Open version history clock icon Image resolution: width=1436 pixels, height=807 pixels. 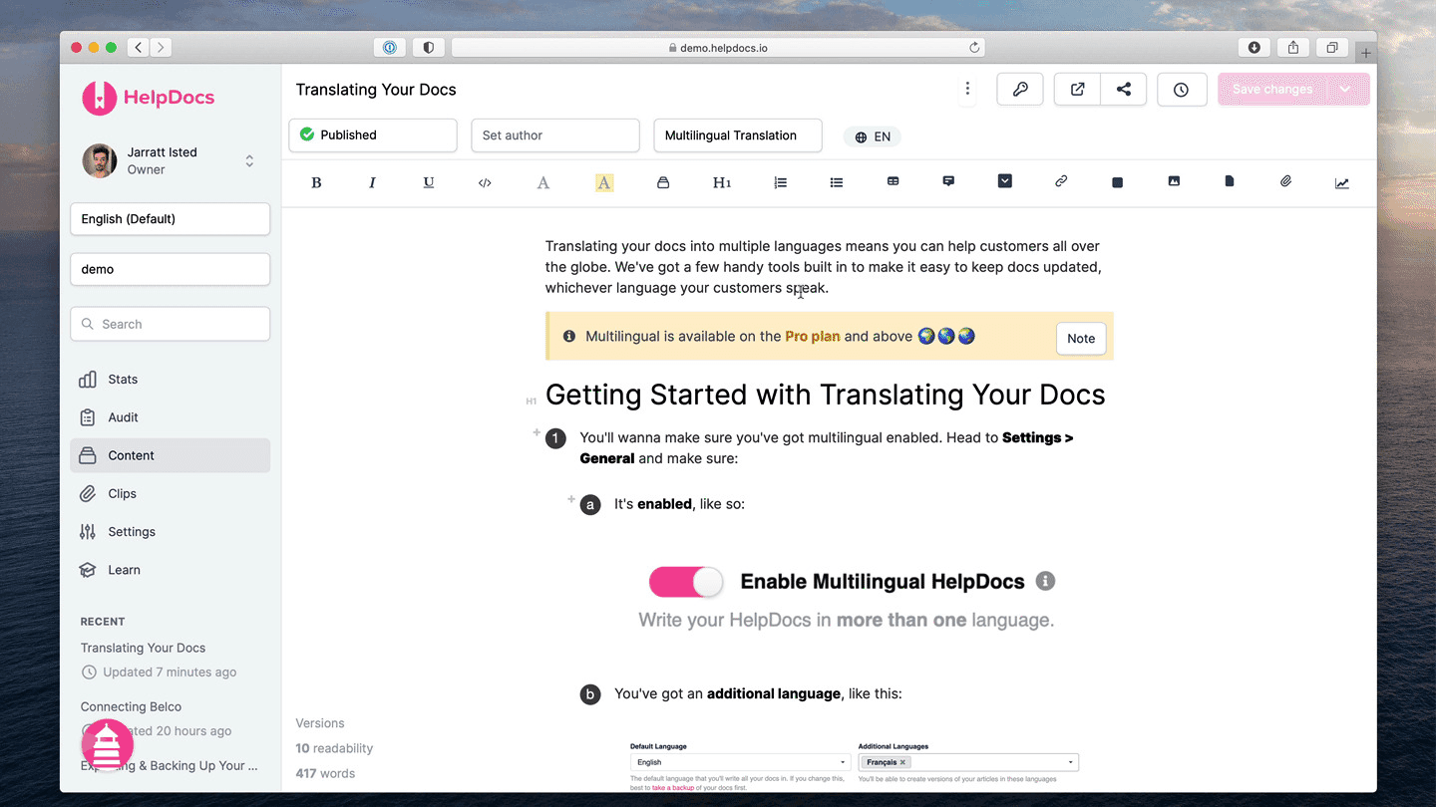click(1182, 90)
